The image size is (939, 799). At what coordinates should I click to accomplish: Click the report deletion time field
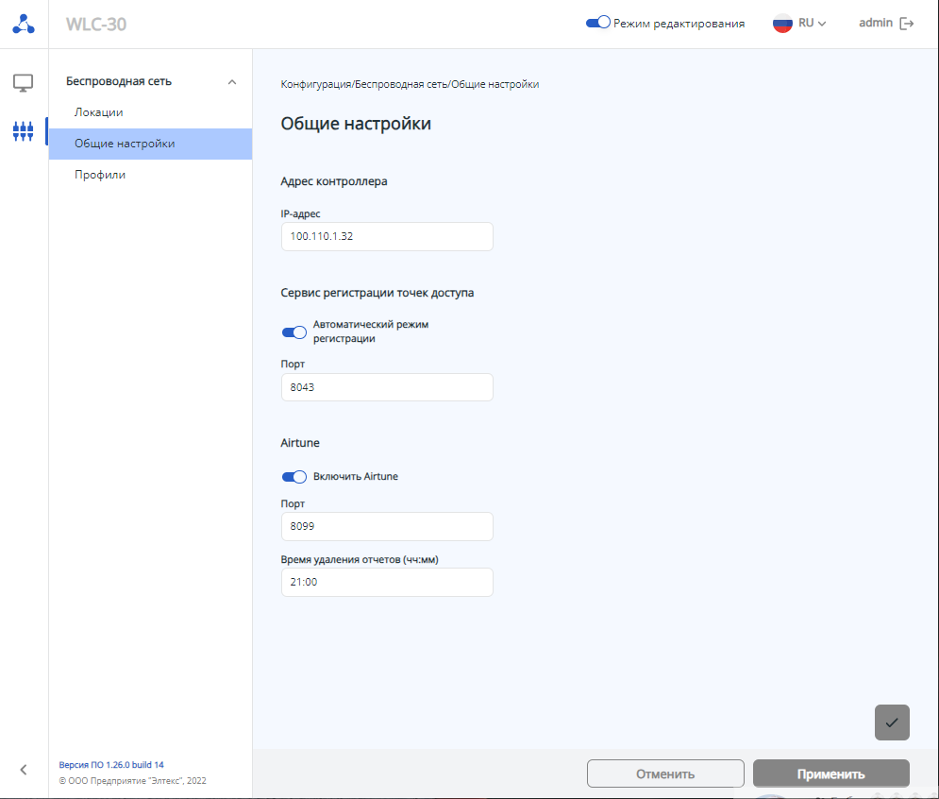(387, 582)
